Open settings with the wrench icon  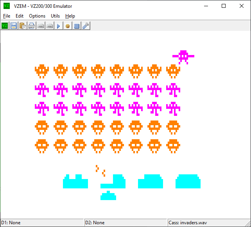point(86,26)
